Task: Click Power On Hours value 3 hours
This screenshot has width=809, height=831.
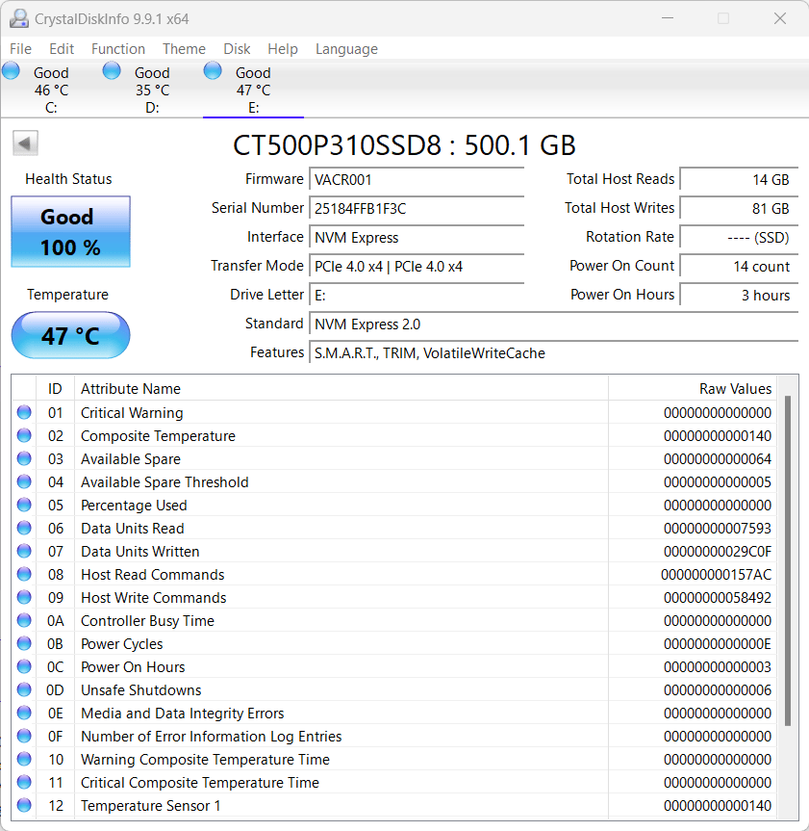Action: coord(739,296)
